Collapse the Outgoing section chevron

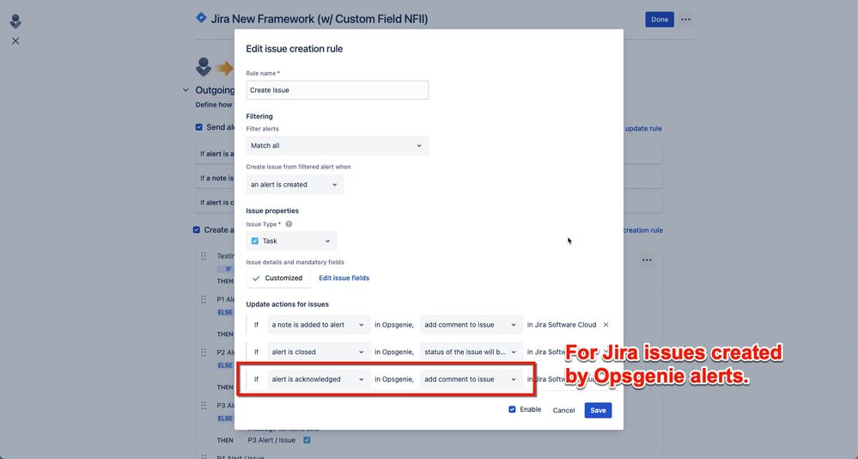(186, 90)
